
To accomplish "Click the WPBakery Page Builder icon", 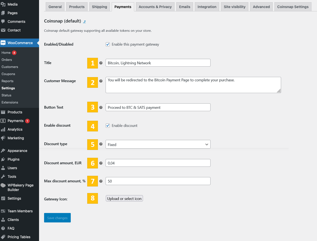I will 3,185.
